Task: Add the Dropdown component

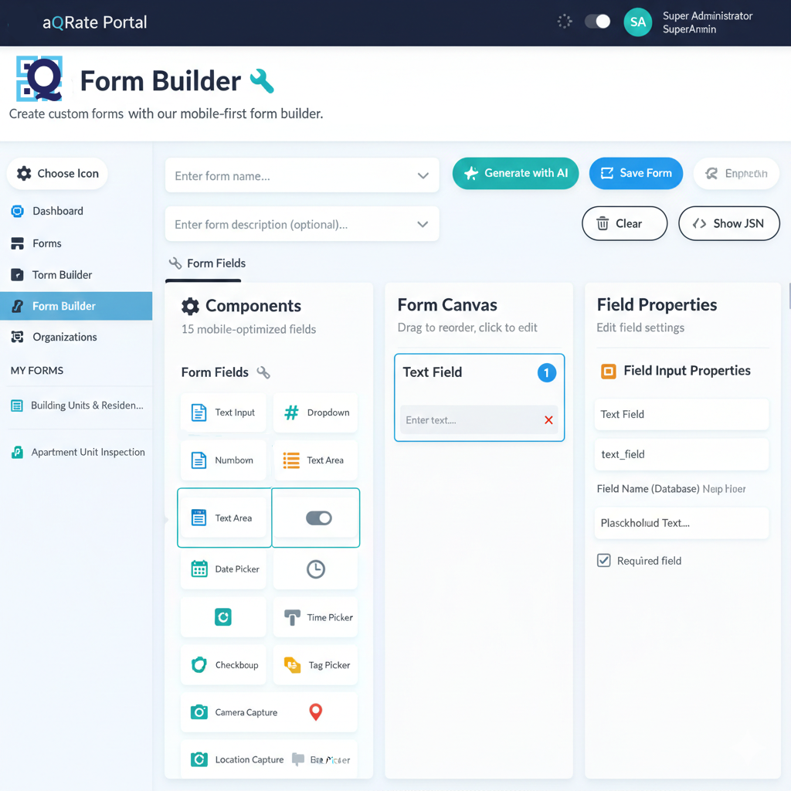Action: pyautogui.click(x=315, y=412)
